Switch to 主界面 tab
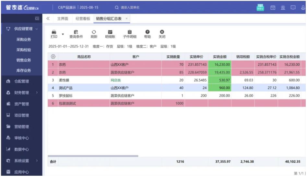Viewport: 308px width, 178px height. [x=63, y=19]
